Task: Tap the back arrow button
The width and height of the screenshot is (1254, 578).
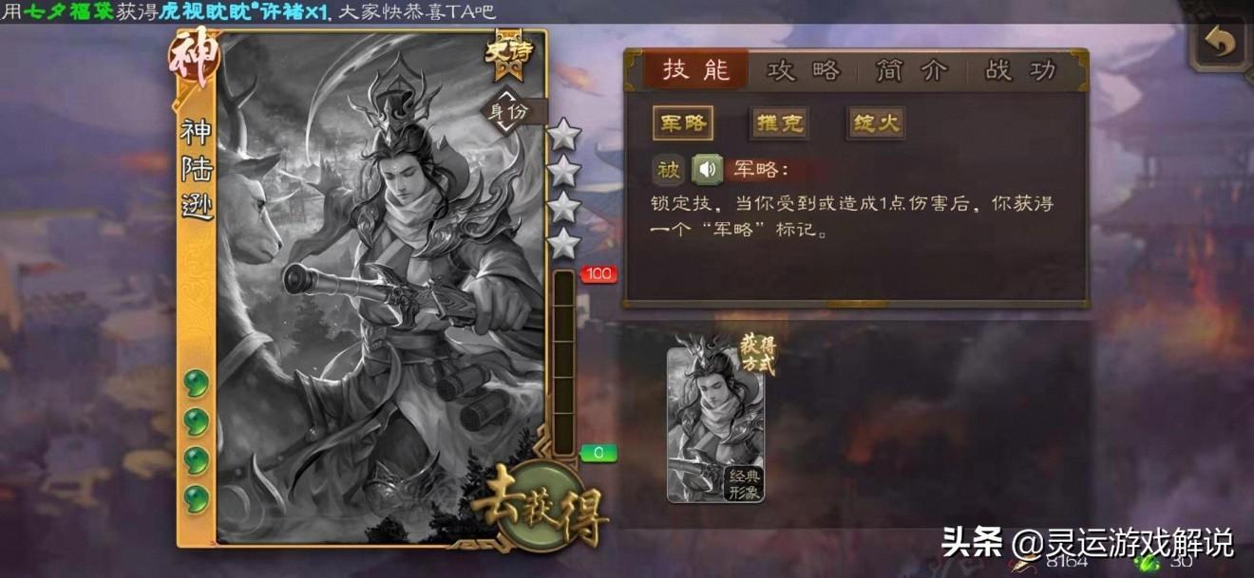Action: (1220, 43)
